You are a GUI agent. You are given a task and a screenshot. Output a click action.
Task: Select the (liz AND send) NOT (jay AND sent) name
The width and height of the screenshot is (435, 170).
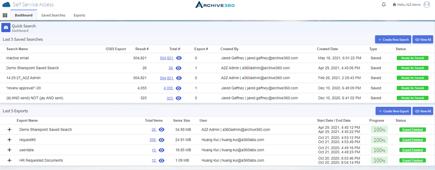[x=35, y=98]
